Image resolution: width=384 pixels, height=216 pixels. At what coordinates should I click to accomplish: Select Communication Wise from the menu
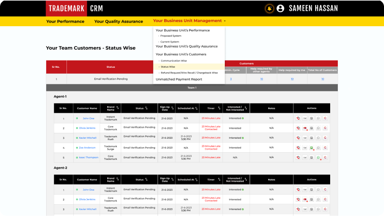pos(173,61)
